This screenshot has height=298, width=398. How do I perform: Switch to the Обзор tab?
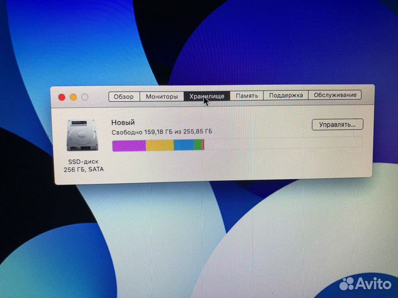tap(124, 97)
